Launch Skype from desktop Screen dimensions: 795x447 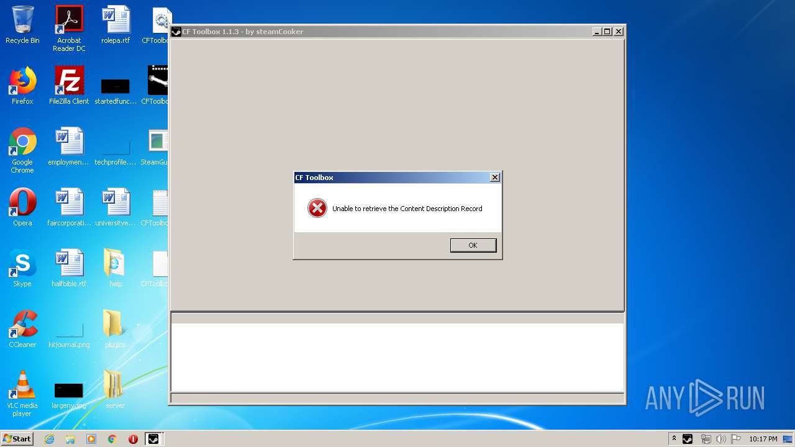[22, 269]
